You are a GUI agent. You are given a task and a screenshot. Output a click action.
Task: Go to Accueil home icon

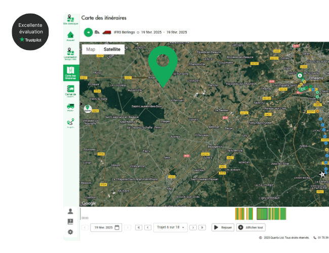click(x=70, y=36)
